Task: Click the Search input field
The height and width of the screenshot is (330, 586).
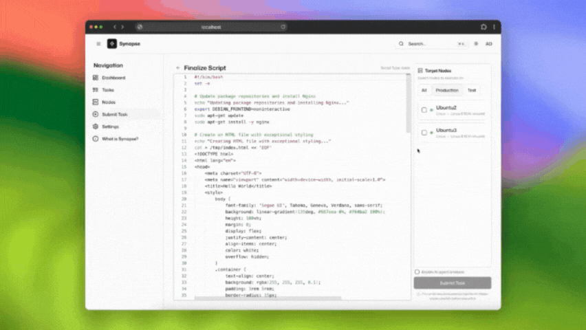Action: 430,44
